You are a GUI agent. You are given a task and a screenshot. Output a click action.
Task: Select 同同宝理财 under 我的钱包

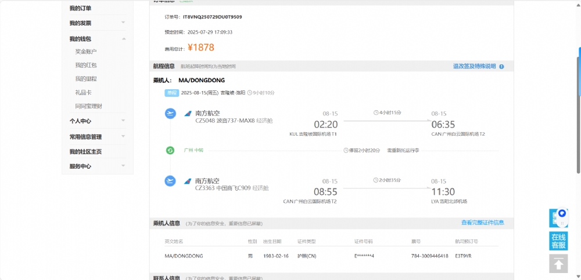(88, 106)
